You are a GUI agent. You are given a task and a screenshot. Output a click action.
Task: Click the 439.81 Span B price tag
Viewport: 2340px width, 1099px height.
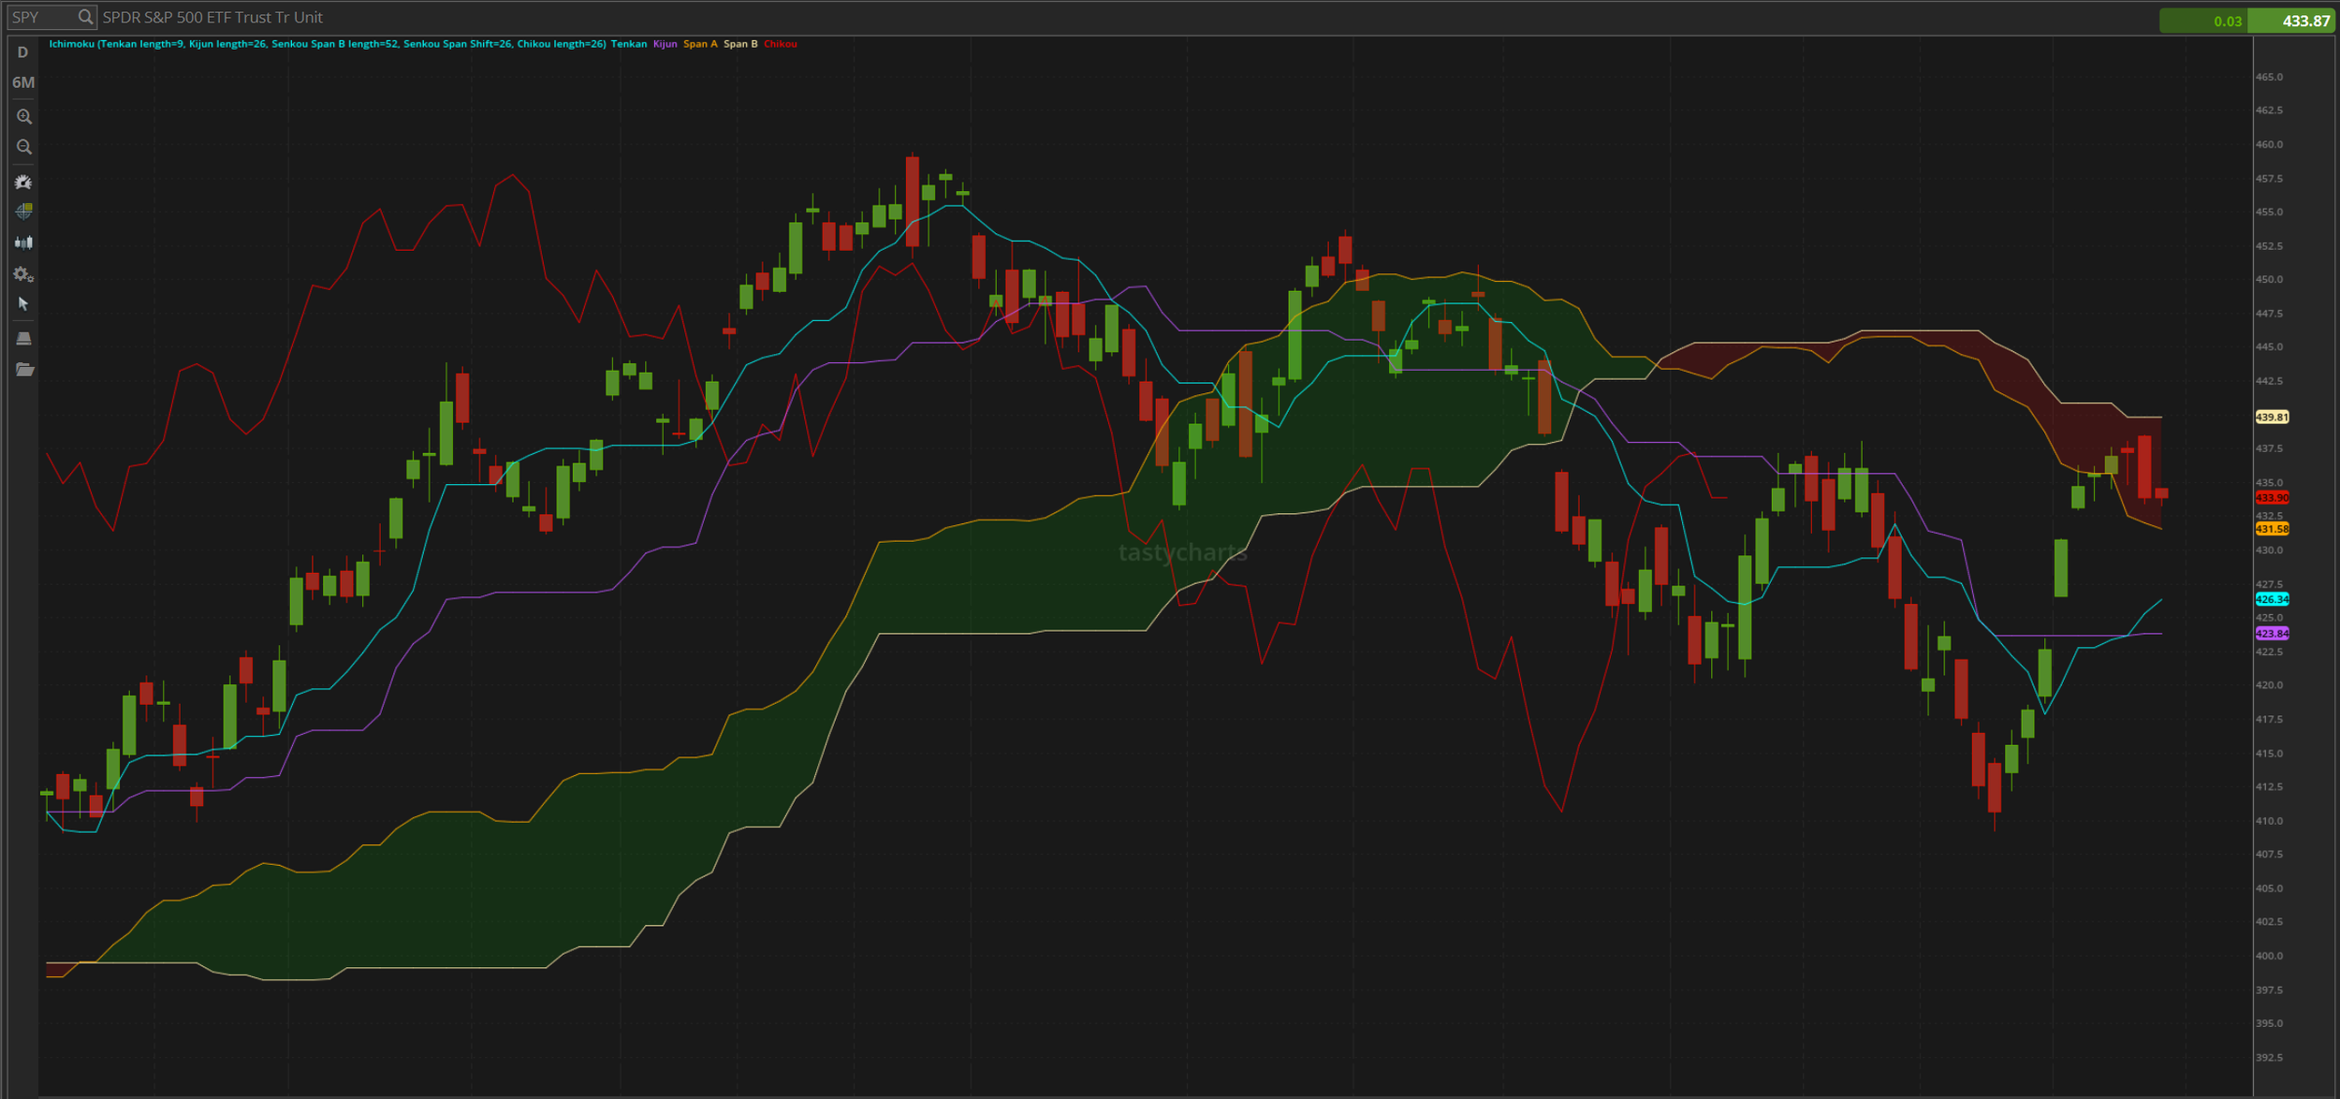(x=2272, y=418)
